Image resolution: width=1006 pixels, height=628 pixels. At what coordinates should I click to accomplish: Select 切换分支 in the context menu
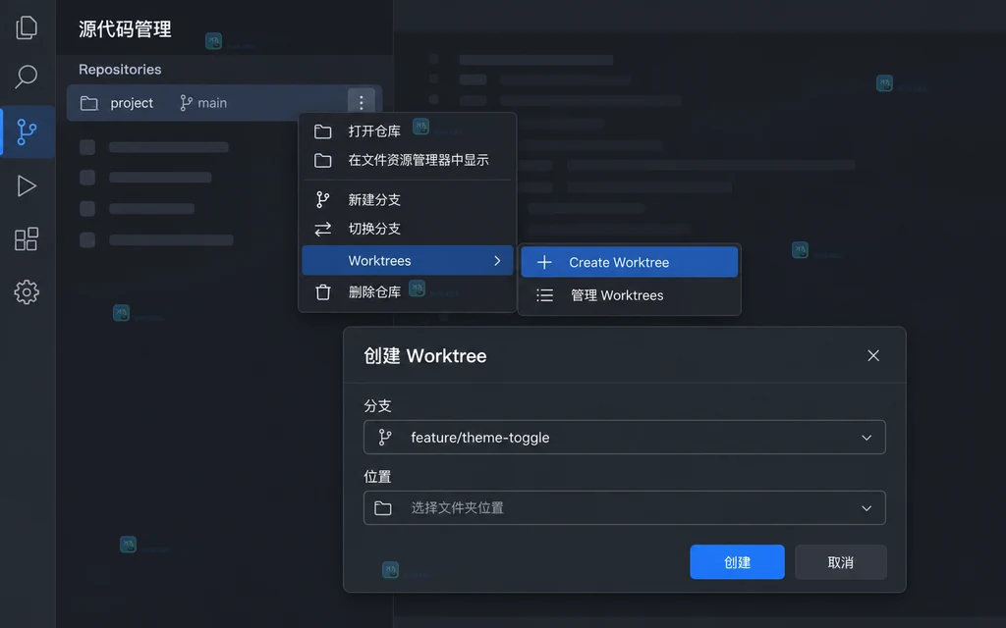(408, 229)
